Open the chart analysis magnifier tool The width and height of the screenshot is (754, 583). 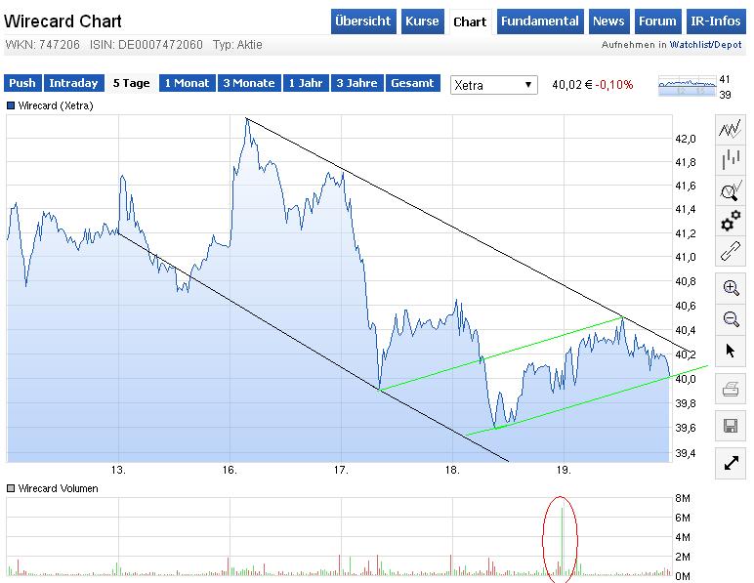click(x=730, y=191)
